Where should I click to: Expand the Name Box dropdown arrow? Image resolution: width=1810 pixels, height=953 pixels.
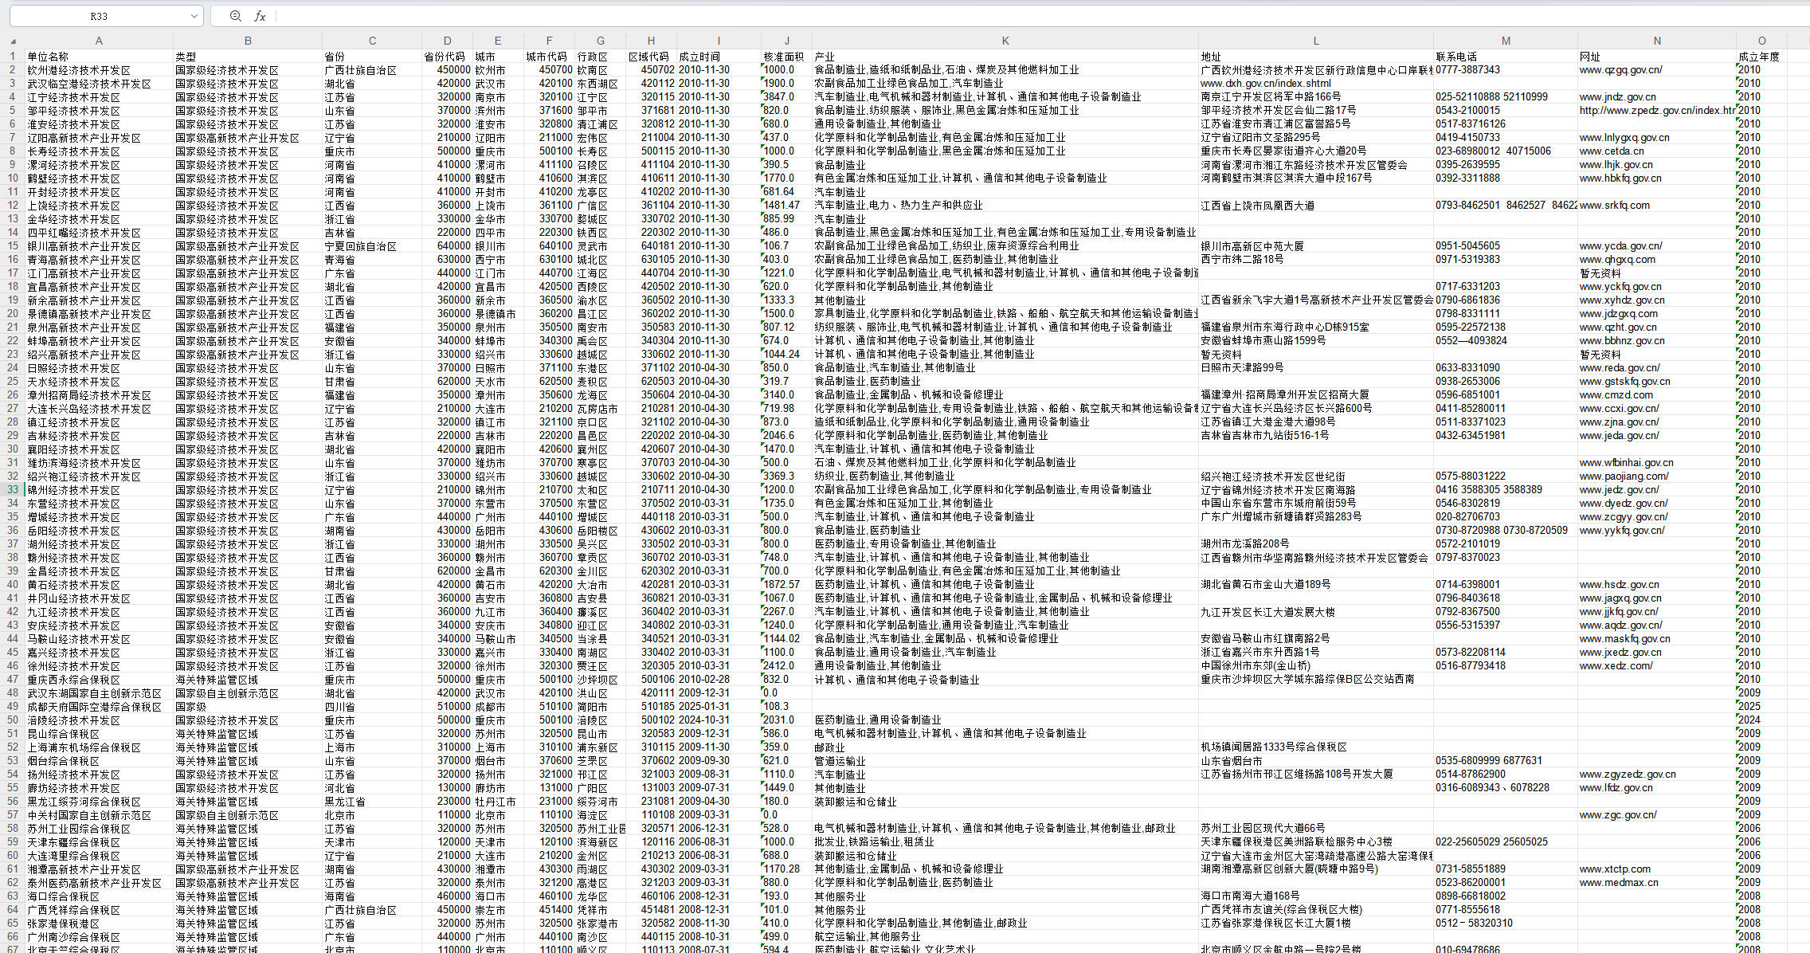click(194, 16)
